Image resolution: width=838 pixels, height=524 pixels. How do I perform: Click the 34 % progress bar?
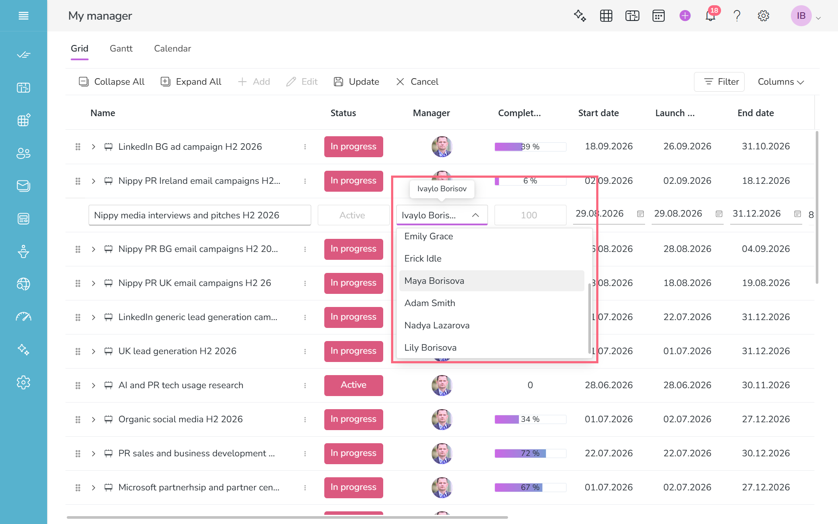(x=530, y=419)
